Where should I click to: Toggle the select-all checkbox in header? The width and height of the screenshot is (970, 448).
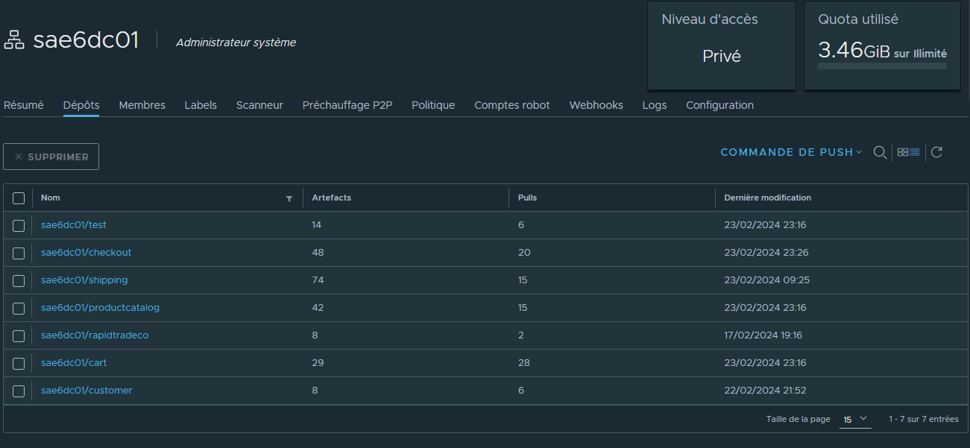coord(19,198)
